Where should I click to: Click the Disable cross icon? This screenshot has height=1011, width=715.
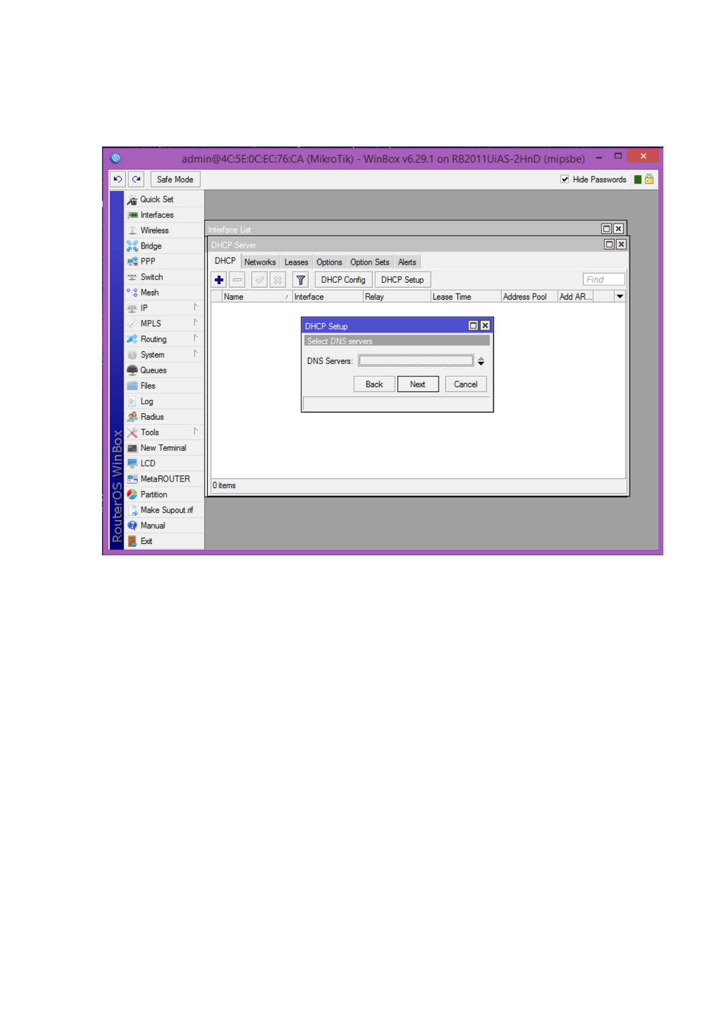click(x=277, y=280)
